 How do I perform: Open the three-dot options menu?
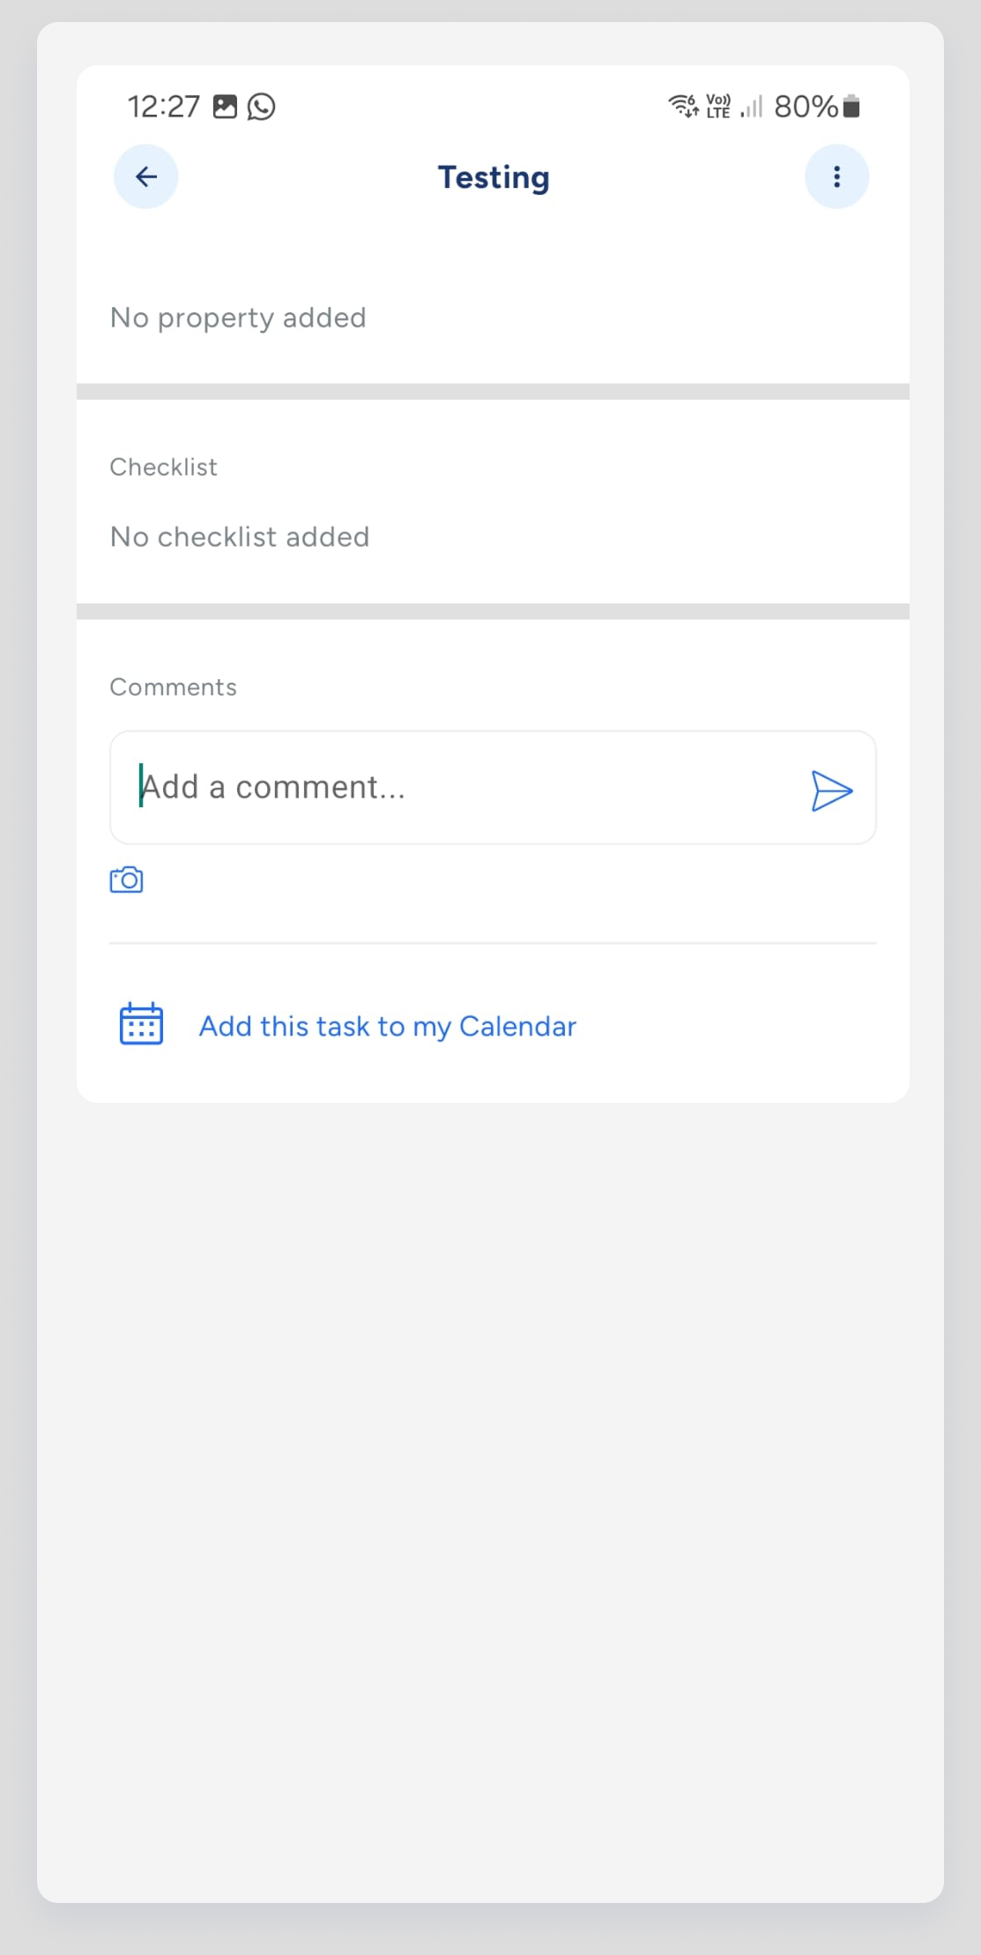836,176
